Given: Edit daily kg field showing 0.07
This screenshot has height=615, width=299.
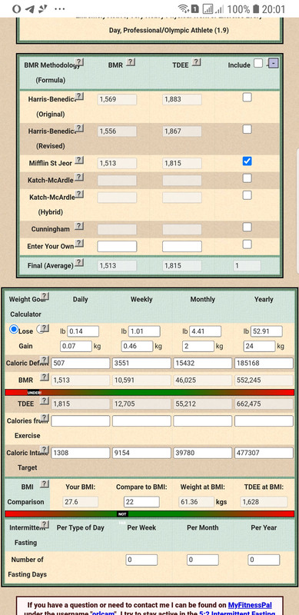Looking at the screenshot, I should coord(76,347).
